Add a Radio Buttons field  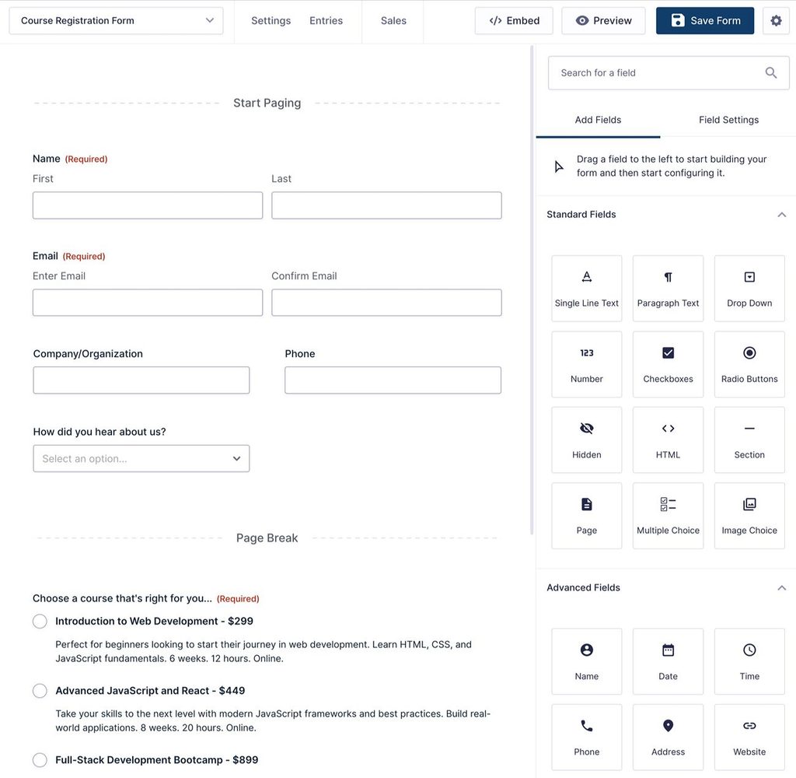click(x=749, y=364)
